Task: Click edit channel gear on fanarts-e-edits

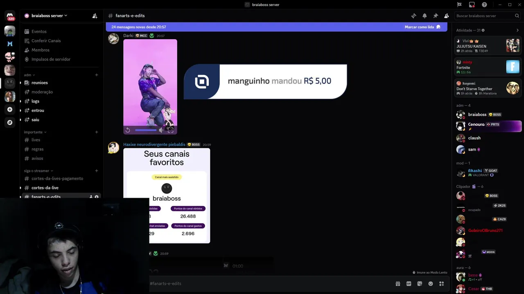Action: click(x=97, y=197)
